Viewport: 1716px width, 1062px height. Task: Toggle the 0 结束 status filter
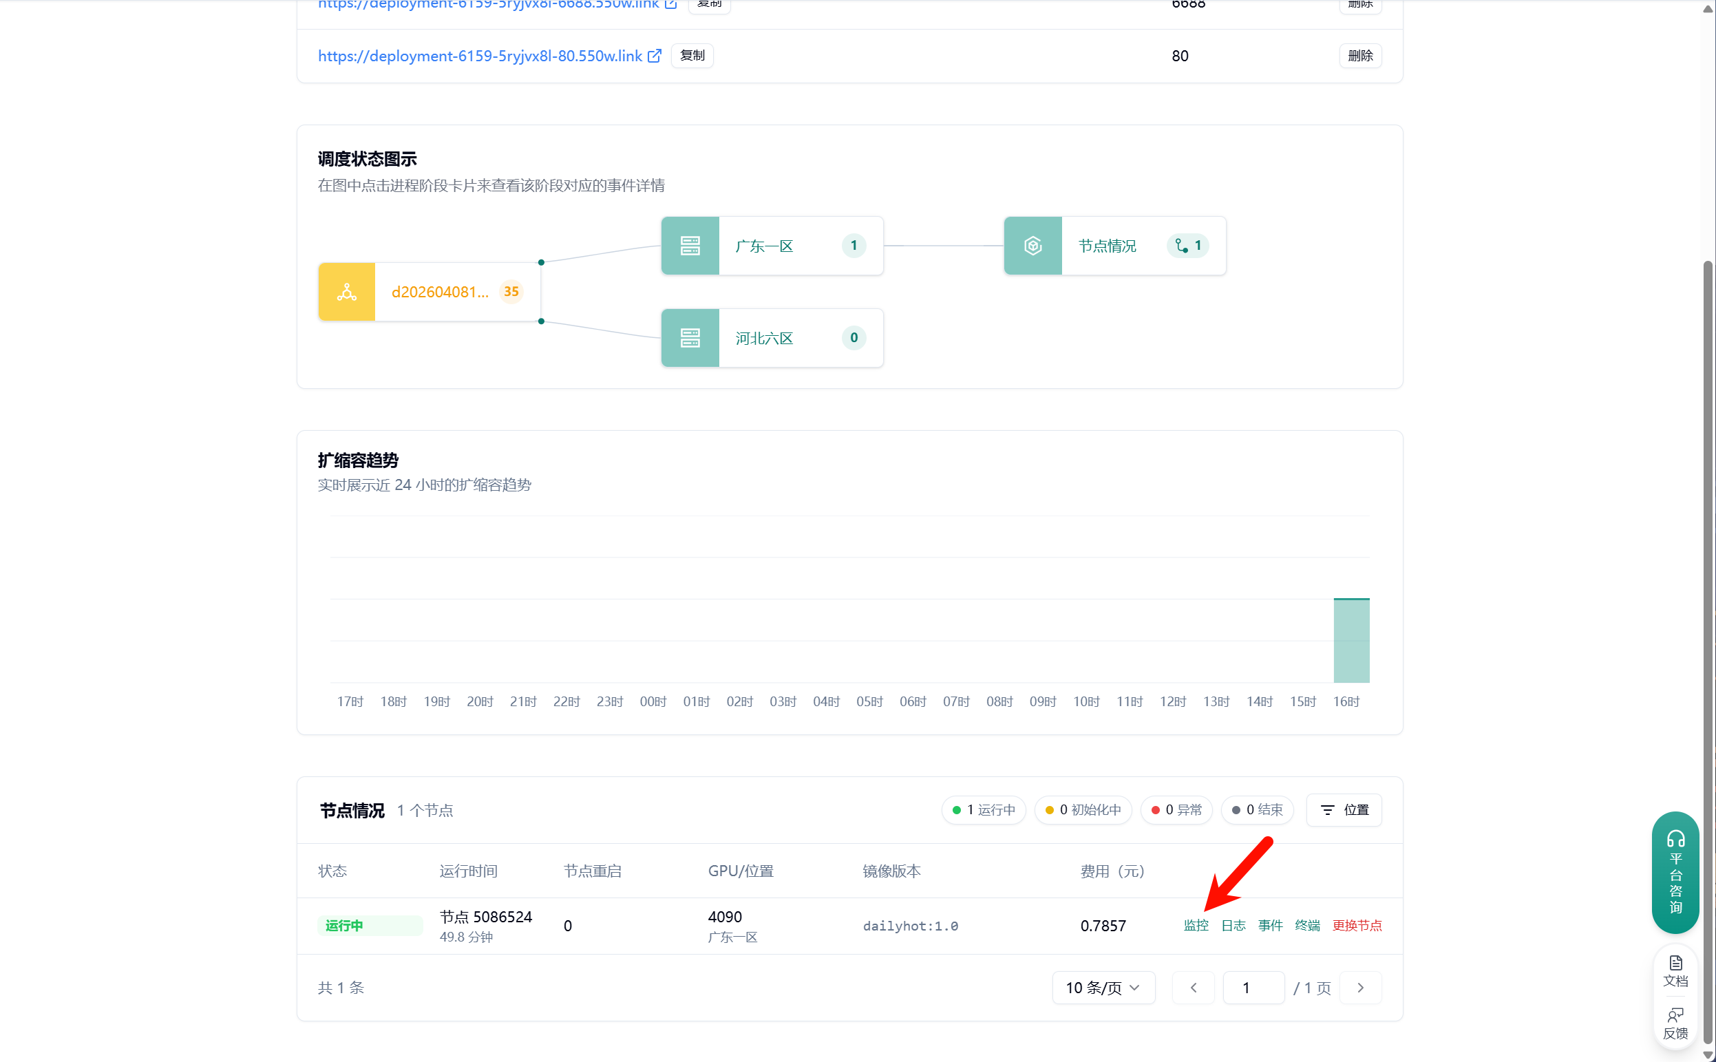coord(1257,810)
